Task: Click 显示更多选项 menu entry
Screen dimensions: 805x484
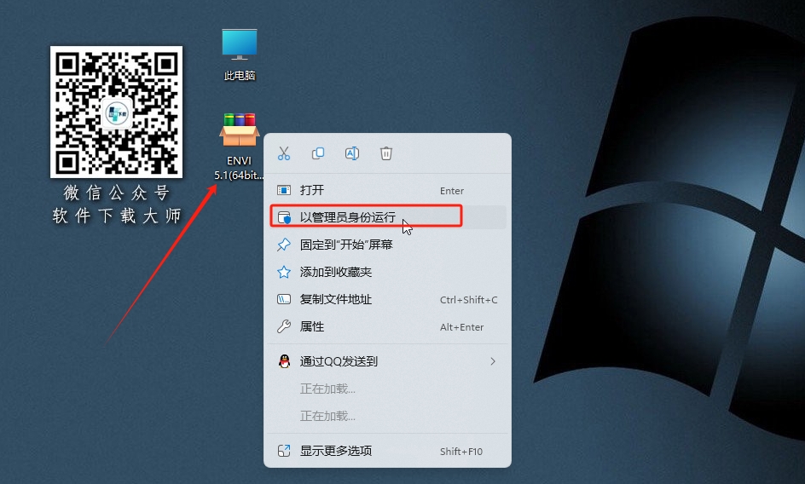Action: coord(388,451)
